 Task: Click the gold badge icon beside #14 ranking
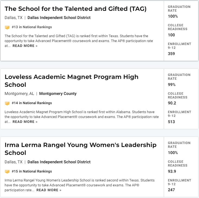pos(7,103)
